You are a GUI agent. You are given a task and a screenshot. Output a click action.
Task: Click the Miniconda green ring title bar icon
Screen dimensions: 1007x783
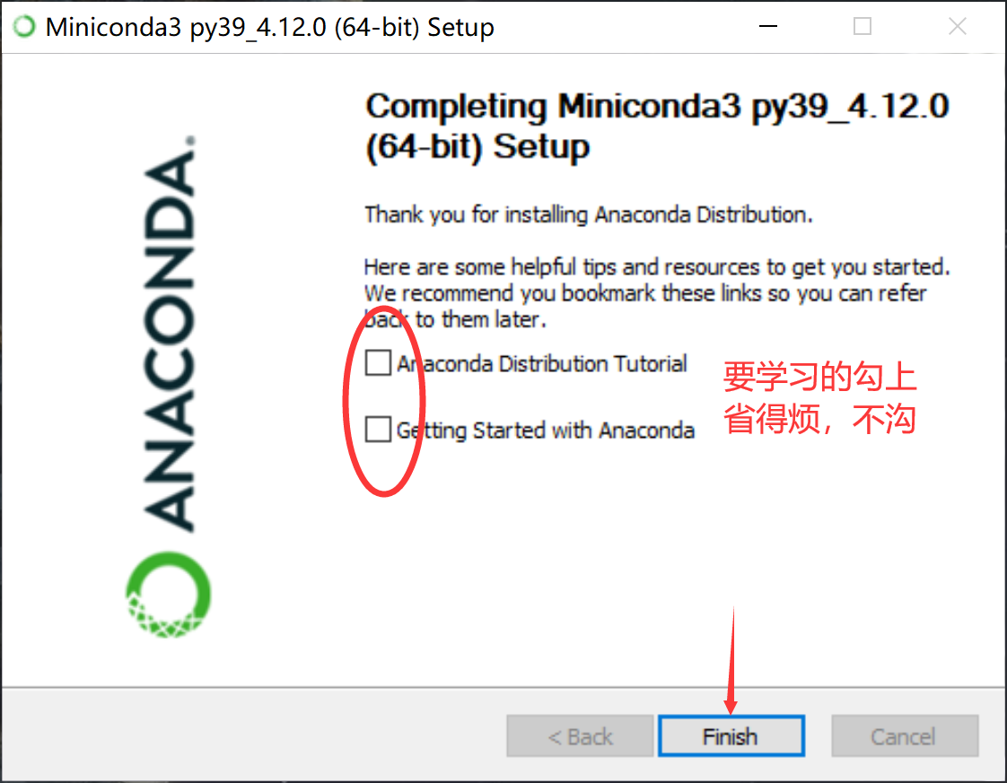25,26
